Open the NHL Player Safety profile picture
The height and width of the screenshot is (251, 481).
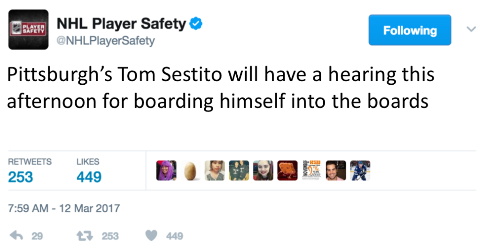point(28,30)
